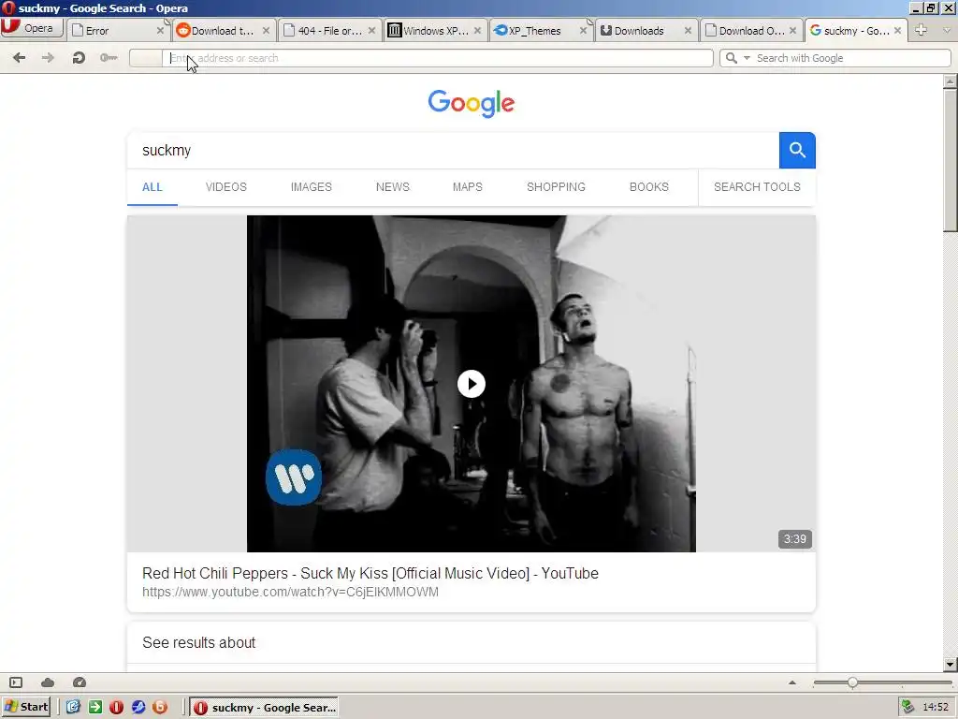Select the ALL results tab
The image size is (958, 719).
coord(152,187)
